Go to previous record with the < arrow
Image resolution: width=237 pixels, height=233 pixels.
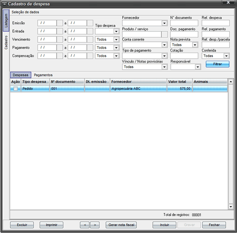pyautogui.click(x=85, y=225)
